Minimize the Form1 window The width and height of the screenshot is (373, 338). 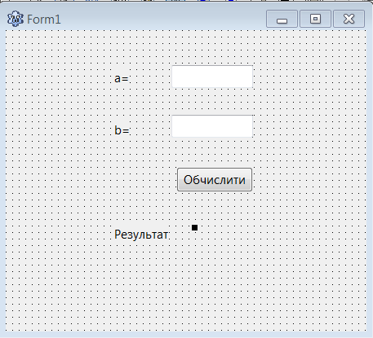pyautogui.click(x=282, y=19)
